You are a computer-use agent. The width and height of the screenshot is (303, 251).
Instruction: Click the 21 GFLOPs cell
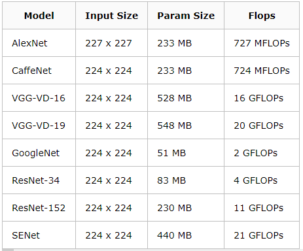pyautogui.click(x=262, y=235)
